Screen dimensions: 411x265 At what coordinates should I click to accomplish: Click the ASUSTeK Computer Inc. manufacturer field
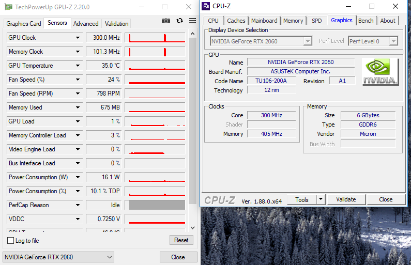click(x=301, y=71)
